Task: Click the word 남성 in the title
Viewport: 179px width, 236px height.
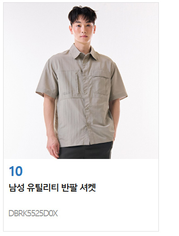Action: 17,188
